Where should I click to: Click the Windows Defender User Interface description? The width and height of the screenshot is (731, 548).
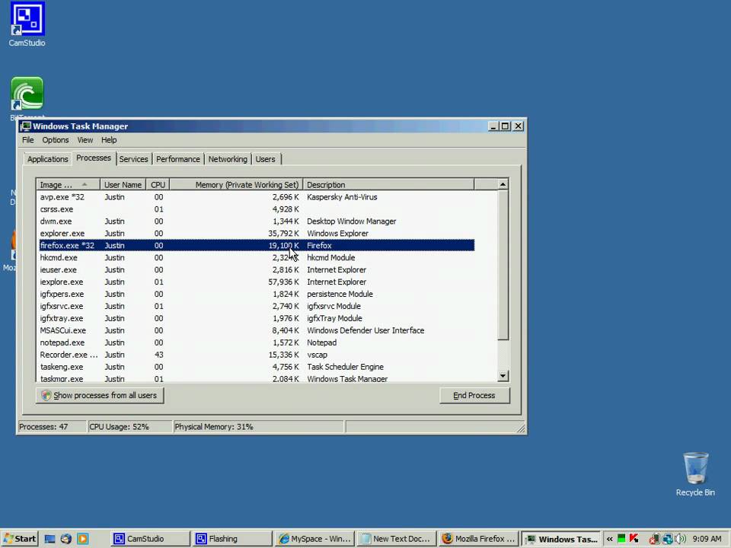(365, 330)
